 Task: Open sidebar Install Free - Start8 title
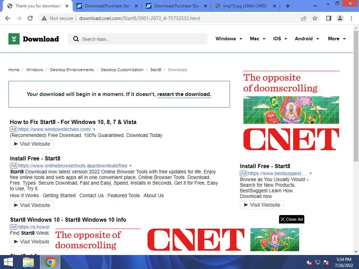pyautogui.click(x=265, y=166)
